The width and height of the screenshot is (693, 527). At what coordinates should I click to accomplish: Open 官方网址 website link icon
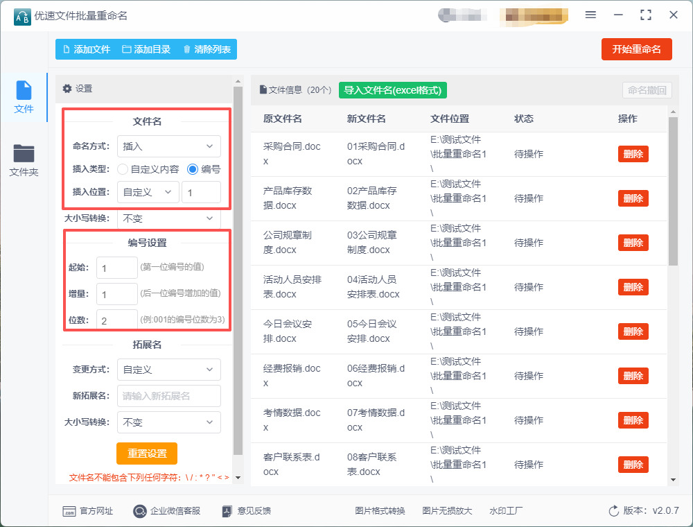(69, 511)
